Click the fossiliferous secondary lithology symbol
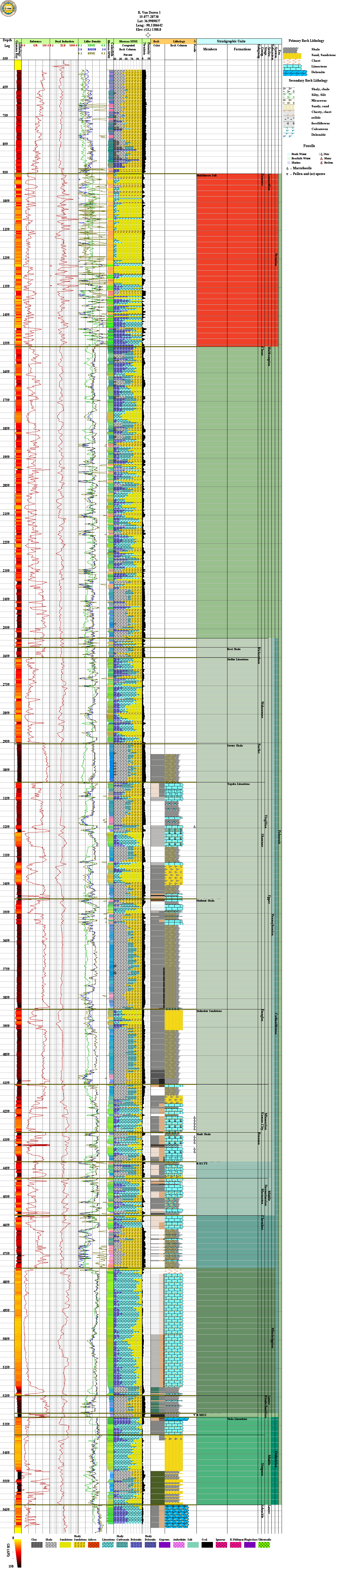The image size is (339, 1569). click(288, 124)
